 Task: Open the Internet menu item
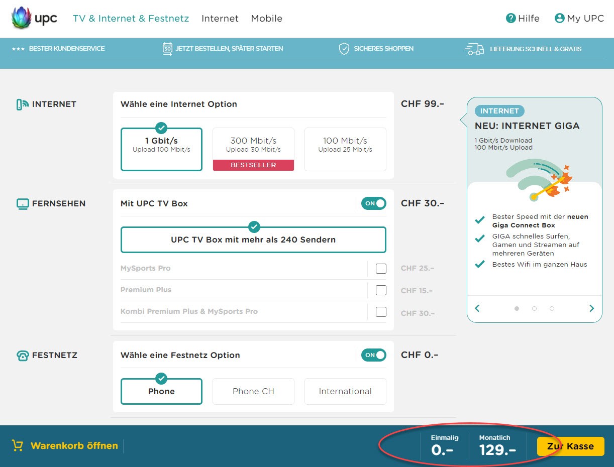(x=220, y=19)
